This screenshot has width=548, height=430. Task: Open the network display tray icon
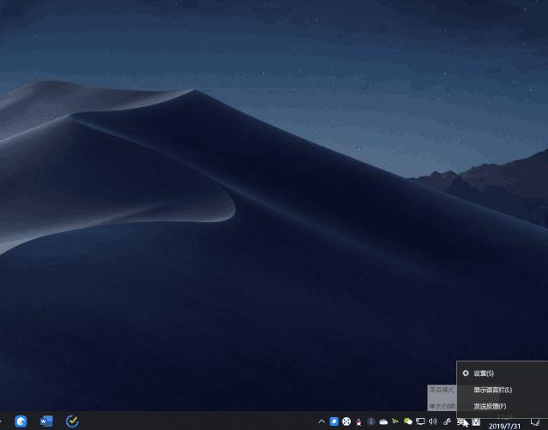pos(420,421)
